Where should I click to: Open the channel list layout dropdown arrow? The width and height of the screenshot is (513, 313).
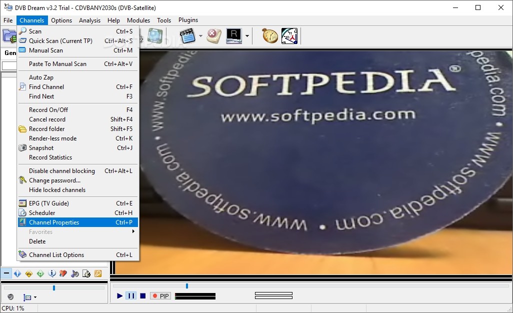[x=35, y=297]
